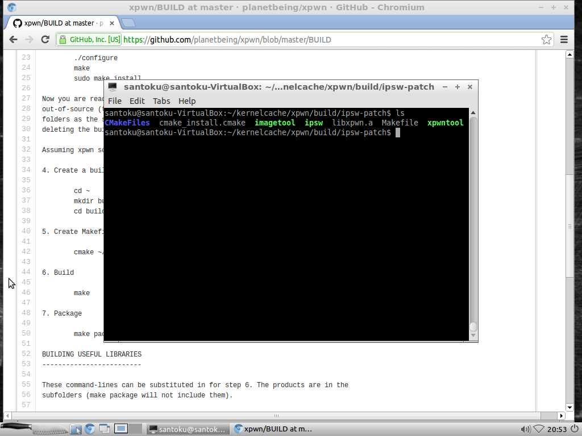Open the Santoku knife start menu
This screenshot has height=436, width=582.
[35, 429]
